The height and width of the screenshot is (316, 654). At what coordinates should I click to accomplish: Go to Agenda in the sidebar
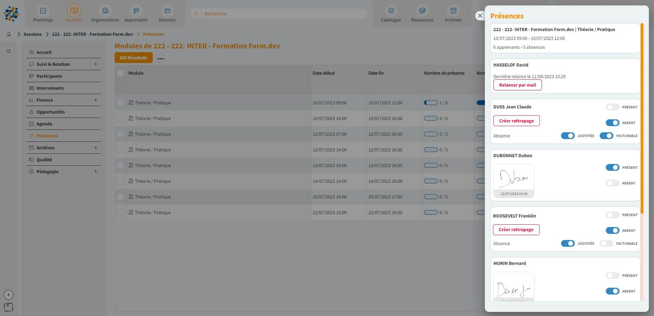tap(44, 124)
